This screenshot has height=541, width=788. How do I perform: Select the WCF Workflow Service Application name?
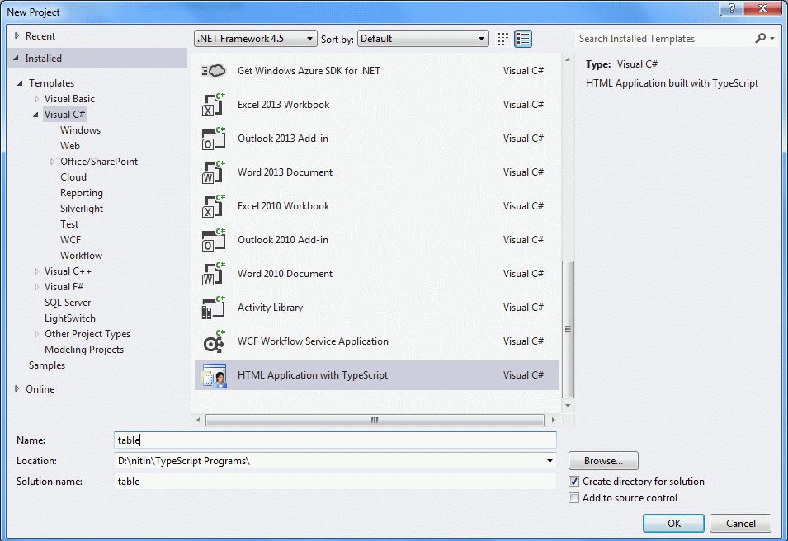pyautogui.click(x=313, y=341)
